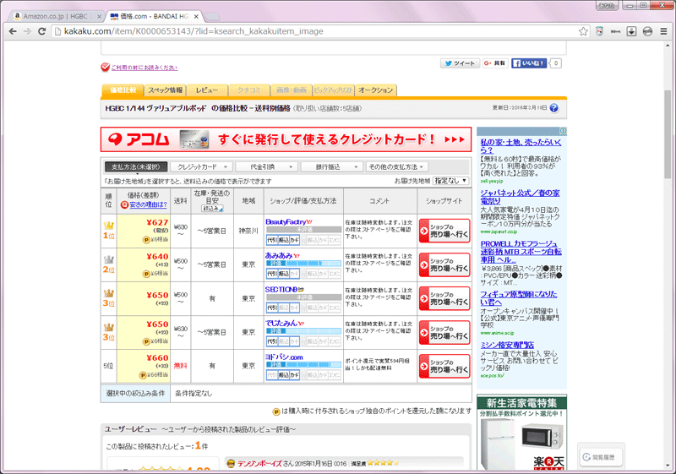Share page with Twitter ツイート button
Image resolution: width=676 pixels, height=474 pixels.
tap(459, 63)
